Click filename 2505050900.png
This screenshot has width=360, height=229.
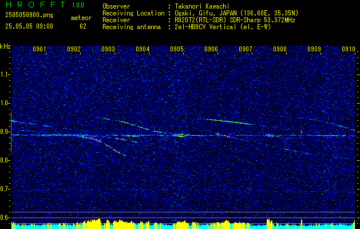(x=29, y=15)
